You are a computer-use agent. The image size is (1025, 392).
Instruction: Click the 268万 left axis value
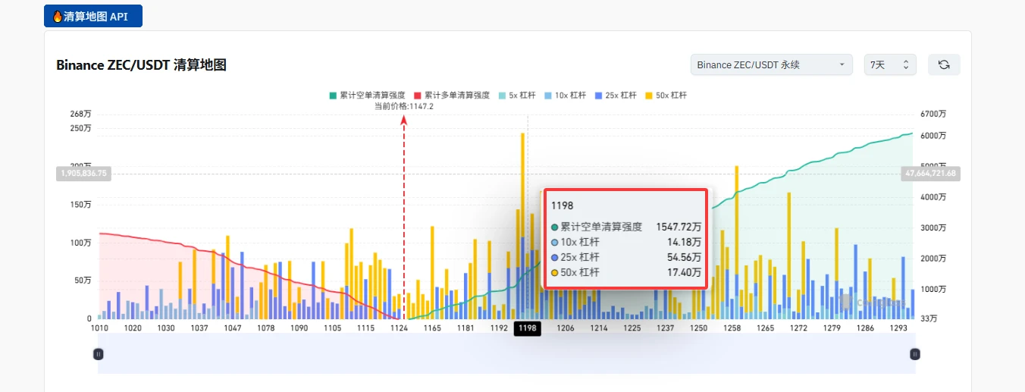81,114
